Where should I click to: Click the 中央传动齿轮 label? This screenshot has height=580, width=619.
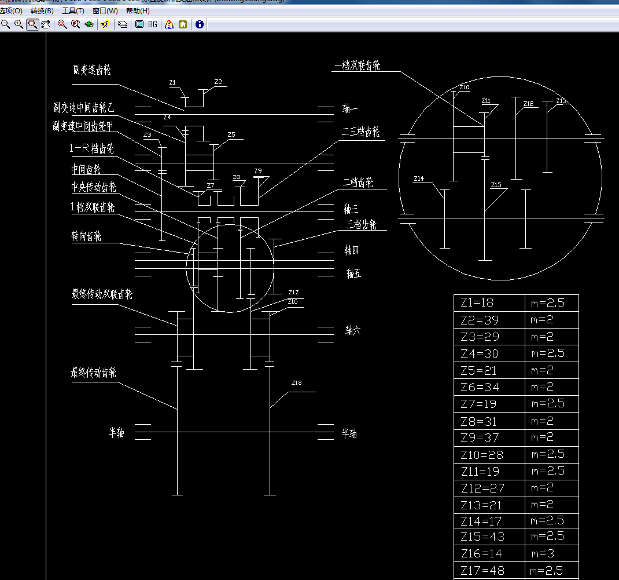point(94,187)
